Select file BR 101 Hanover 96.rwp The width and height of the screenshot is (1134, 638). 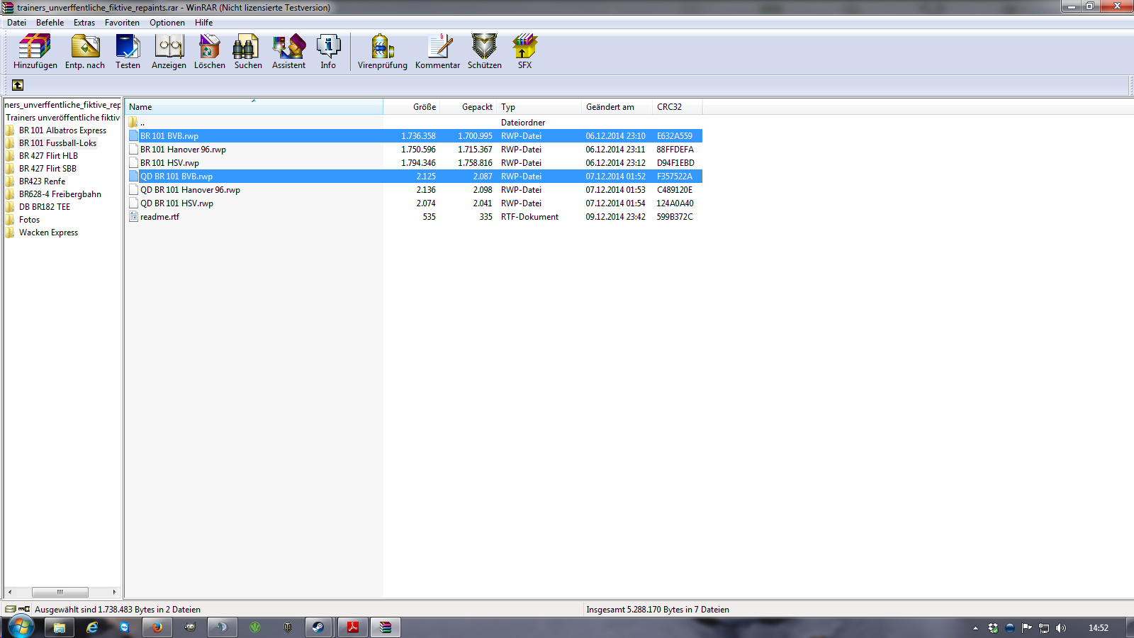pos(415,150)
